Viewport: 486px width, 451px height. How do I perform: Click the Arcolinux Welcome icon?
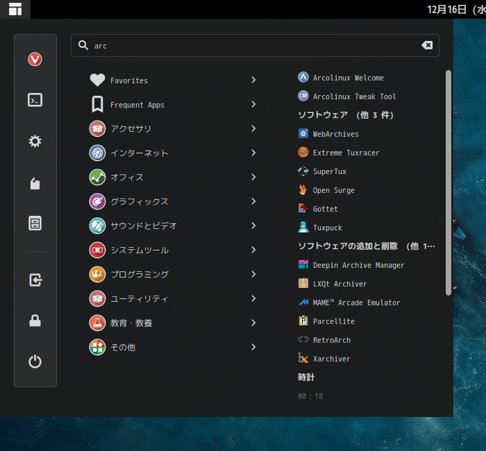(303, 77)
